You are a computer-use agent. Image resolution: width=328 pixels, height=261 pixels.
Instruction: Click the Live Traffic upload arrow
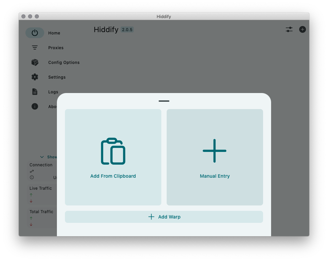pyautogui.click(x=31, y=195)
